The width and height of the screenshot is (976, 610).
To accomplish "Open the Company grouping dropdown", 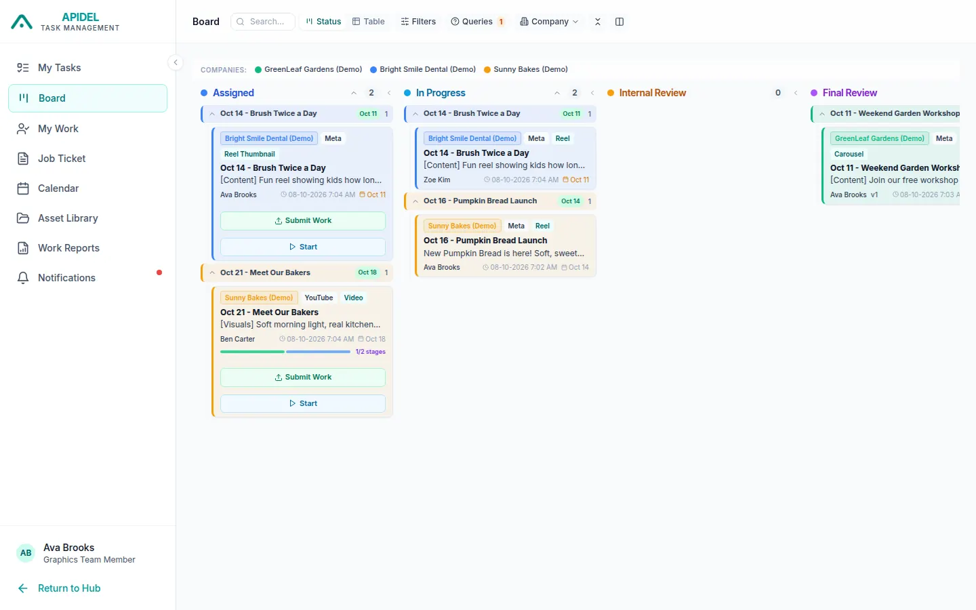I will (549, 22).
